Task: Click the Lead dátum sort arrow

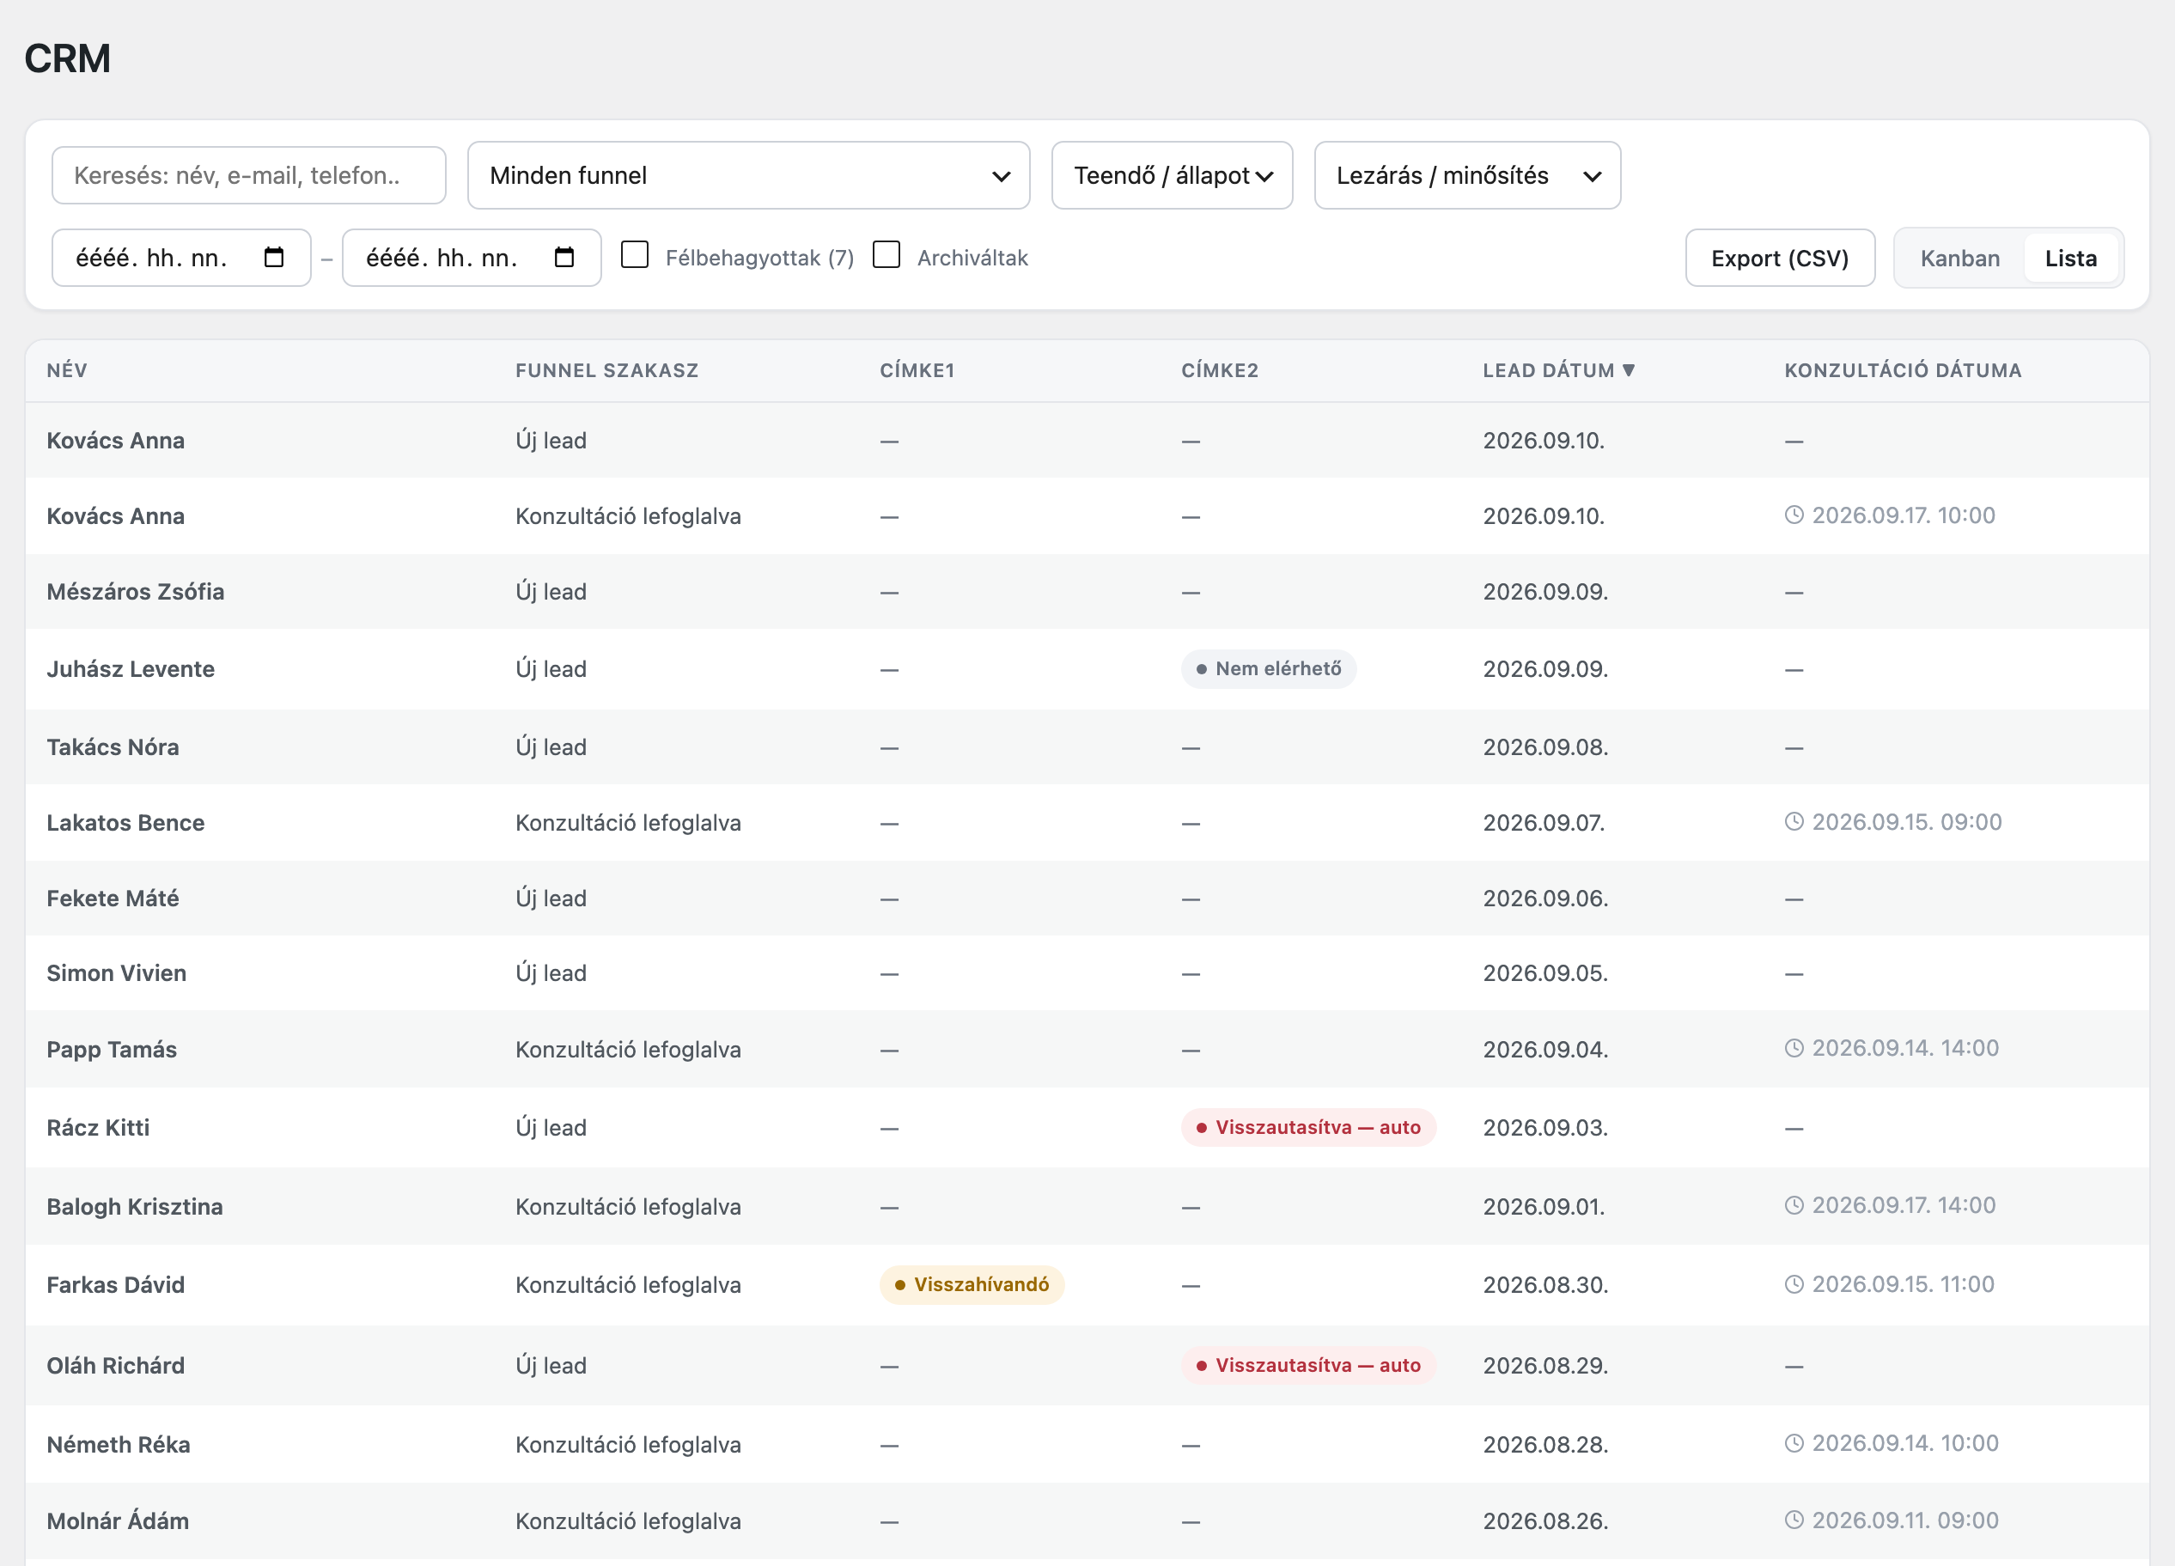Action: pos(1629,370)
